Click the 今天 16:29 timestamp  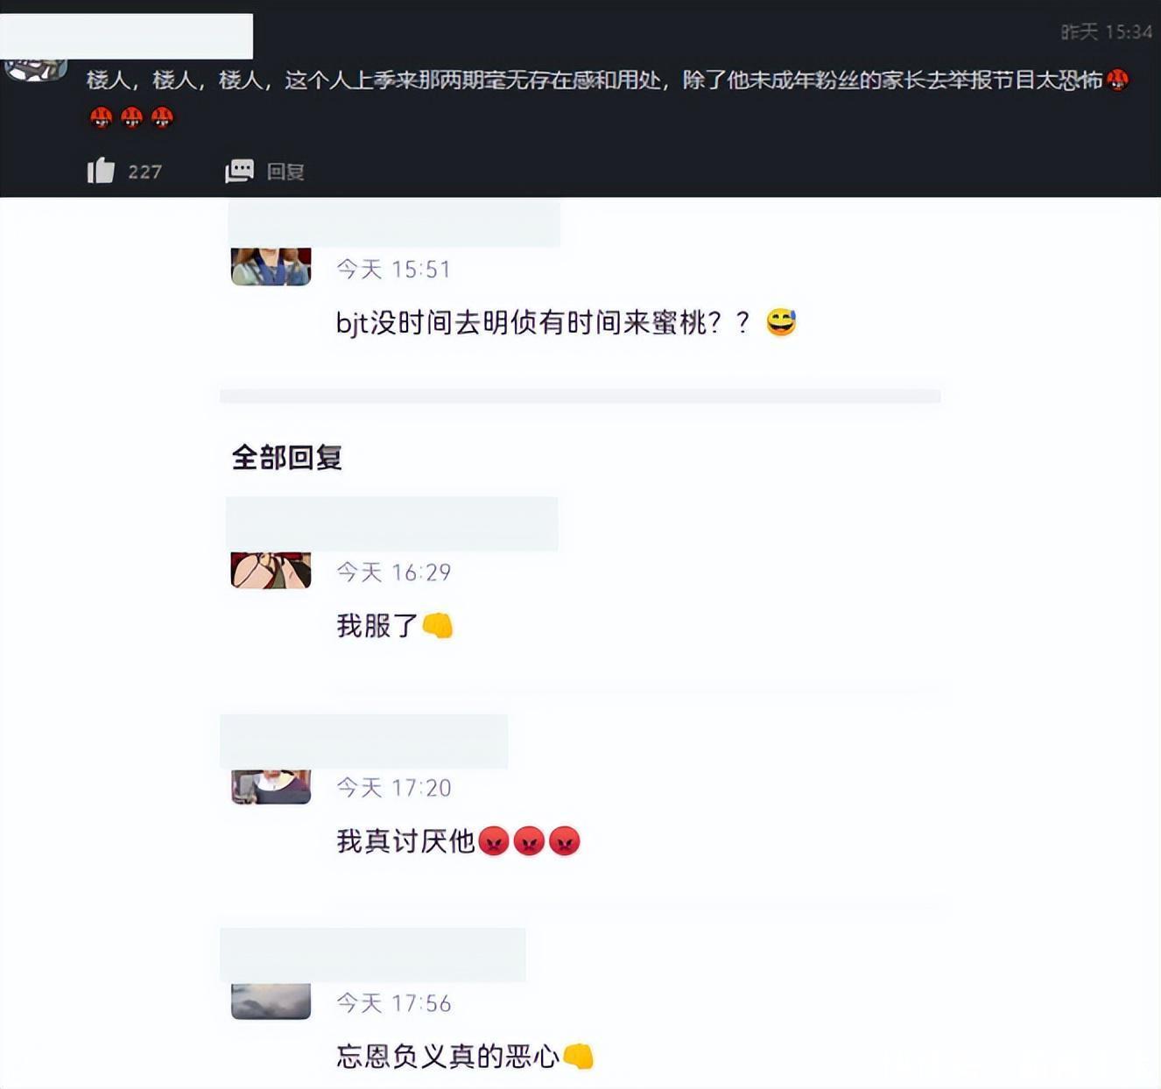394,573
